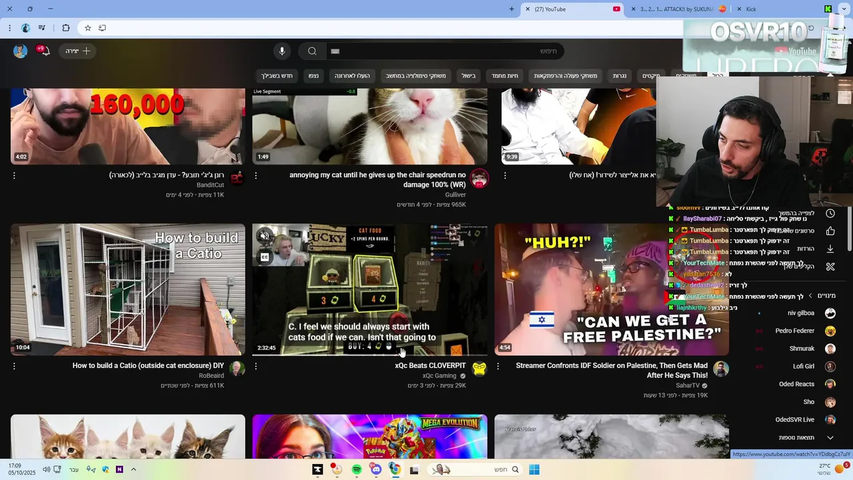The image size is (853, 480).
Task: Open Watch later clock icon in sidebar
Action: tap(830, 213)
